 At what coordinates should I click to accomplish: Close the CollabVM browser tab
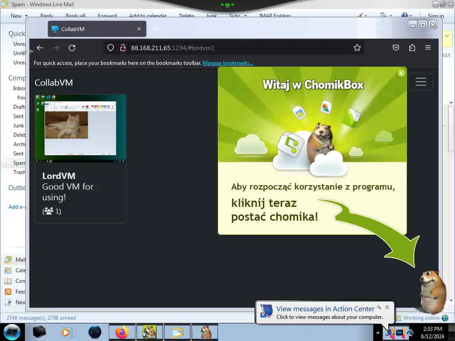[x=139, y=29]
